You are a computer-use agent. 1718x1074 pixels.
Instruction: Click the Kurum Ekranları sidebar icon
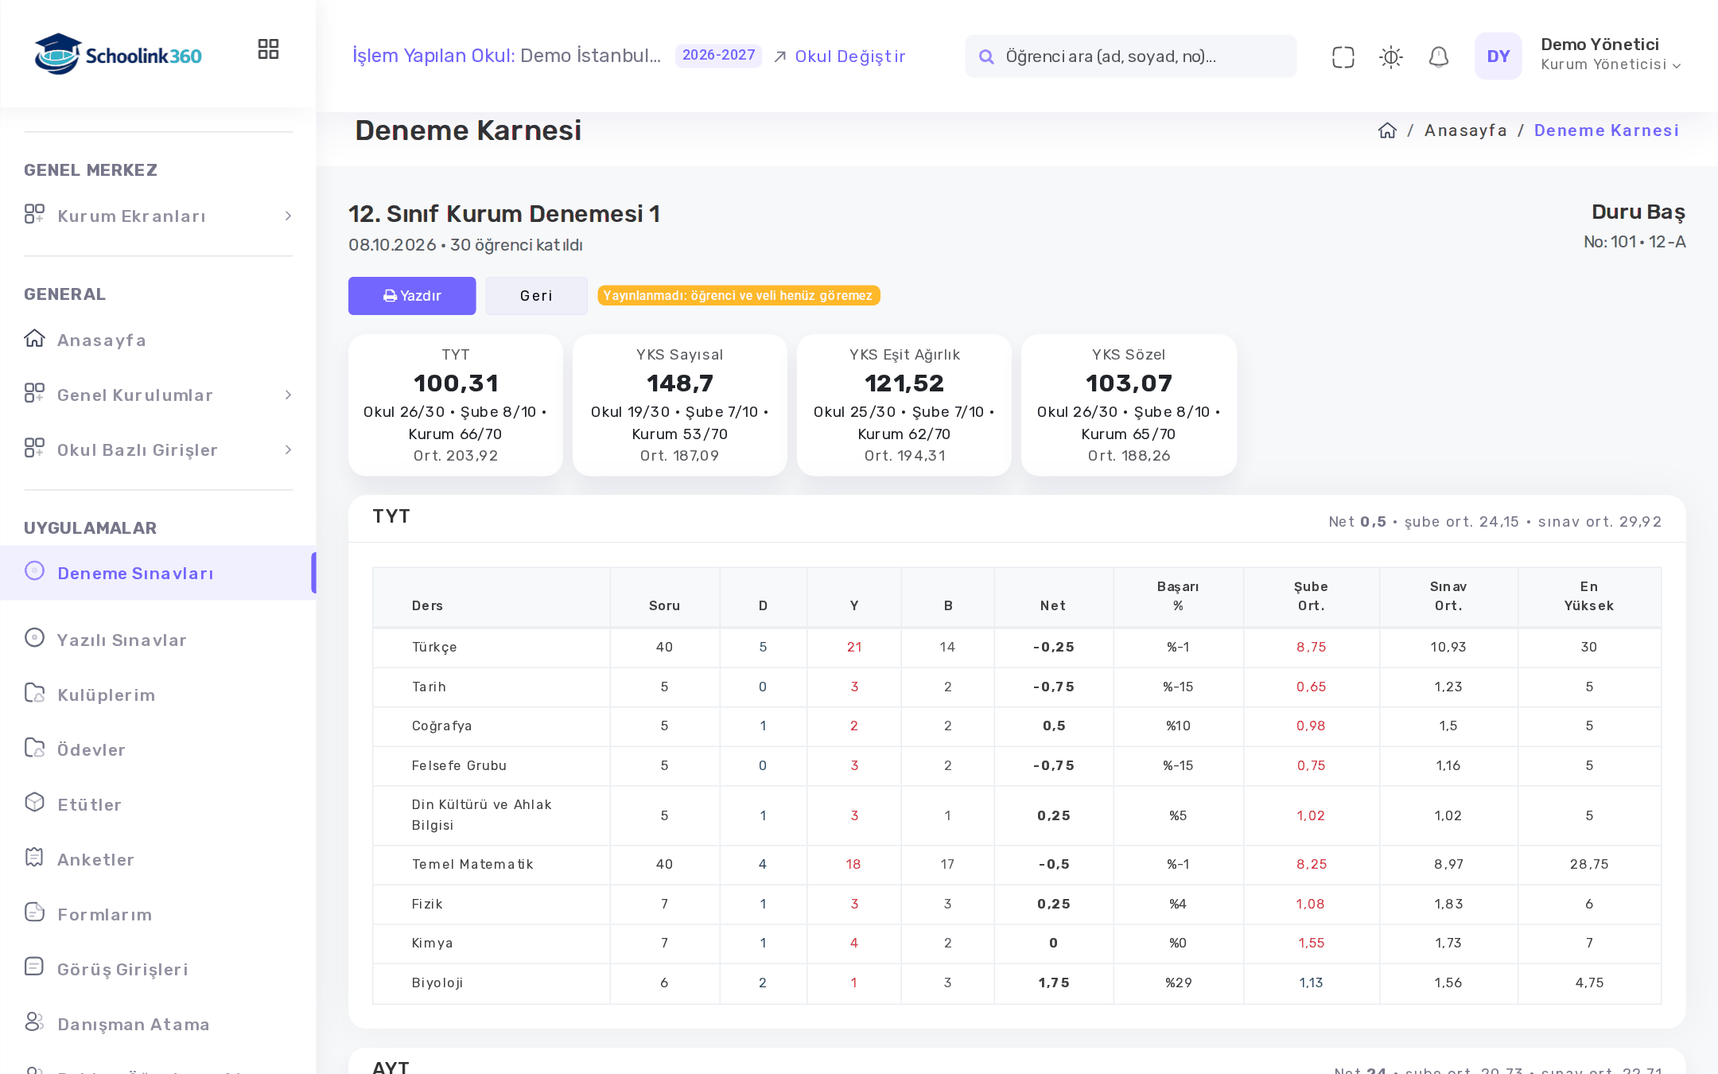[x=34, y=214]
